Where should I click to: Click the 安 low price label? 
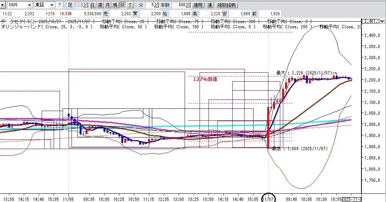pyautogui.click(x=224, y=14)
